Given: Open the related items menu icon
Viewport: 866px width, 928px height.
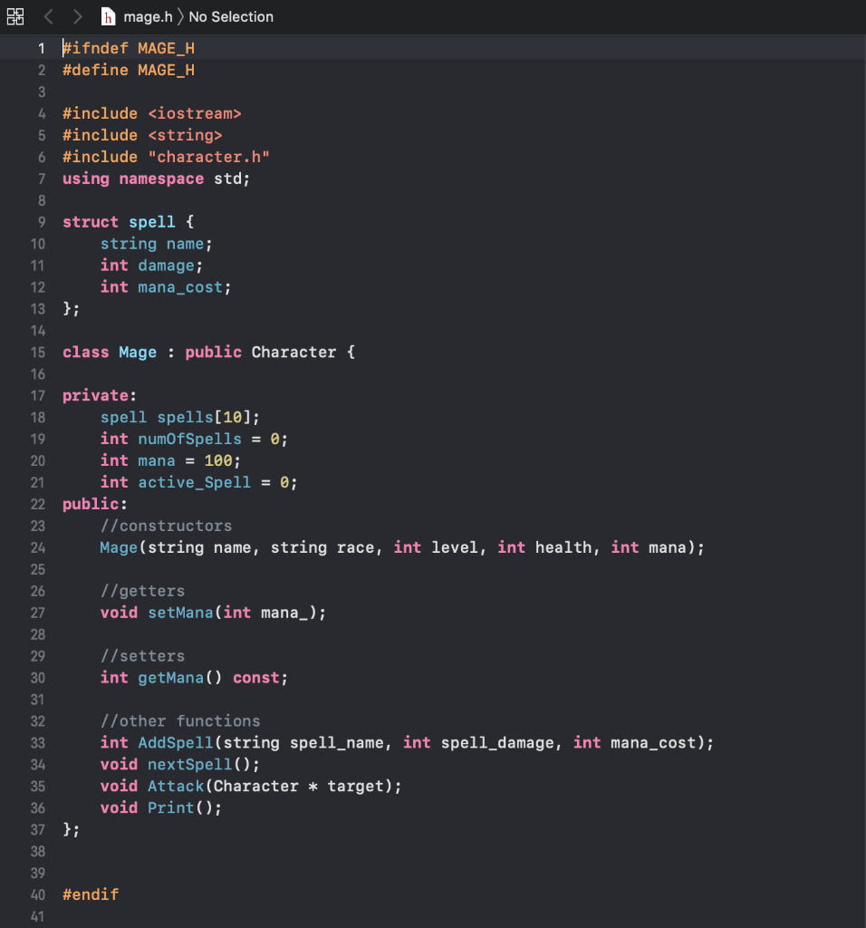Looking at the screenshot, I should tap(14, 16).
